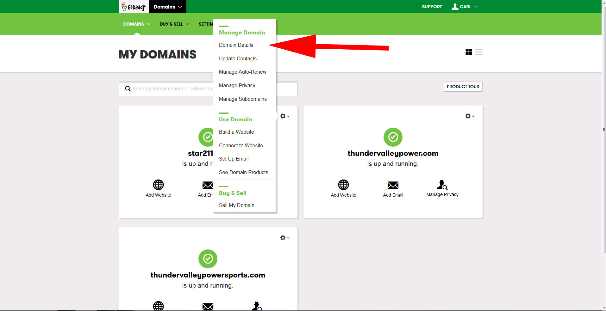Click Add Website label on star211 card
Image resolution: width=606 pixels, height=311 pixels.
158,195
